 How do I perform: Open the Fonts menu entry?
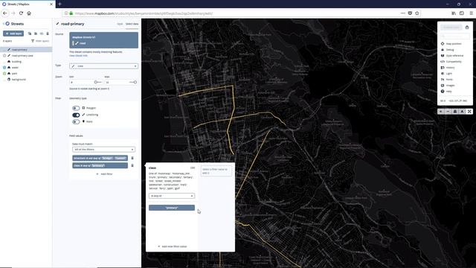[x=446, y=80]
